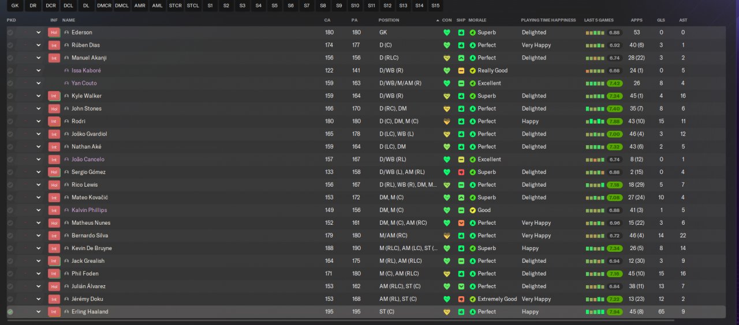Click Ederson's green condition heart icon

click(x=446, y=32)
